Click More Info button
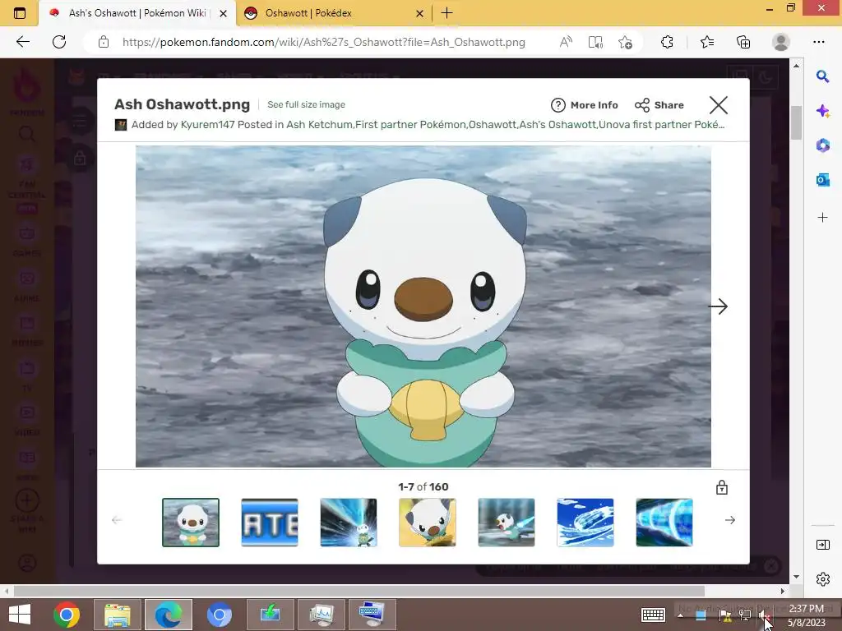Viewport: 842px width, 631px height. (x=585, y=105)
